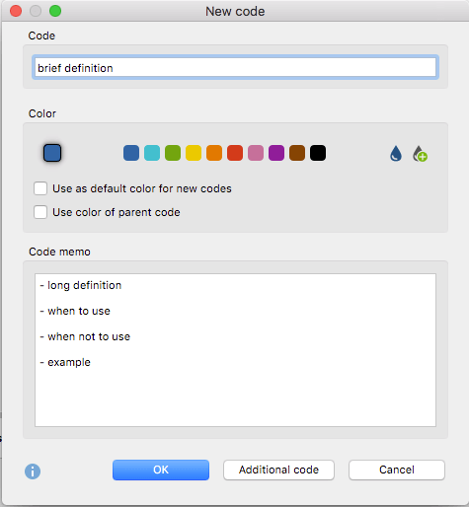Choose the pink color swatch
Screen dimensions: 469x507
point(256,153)
